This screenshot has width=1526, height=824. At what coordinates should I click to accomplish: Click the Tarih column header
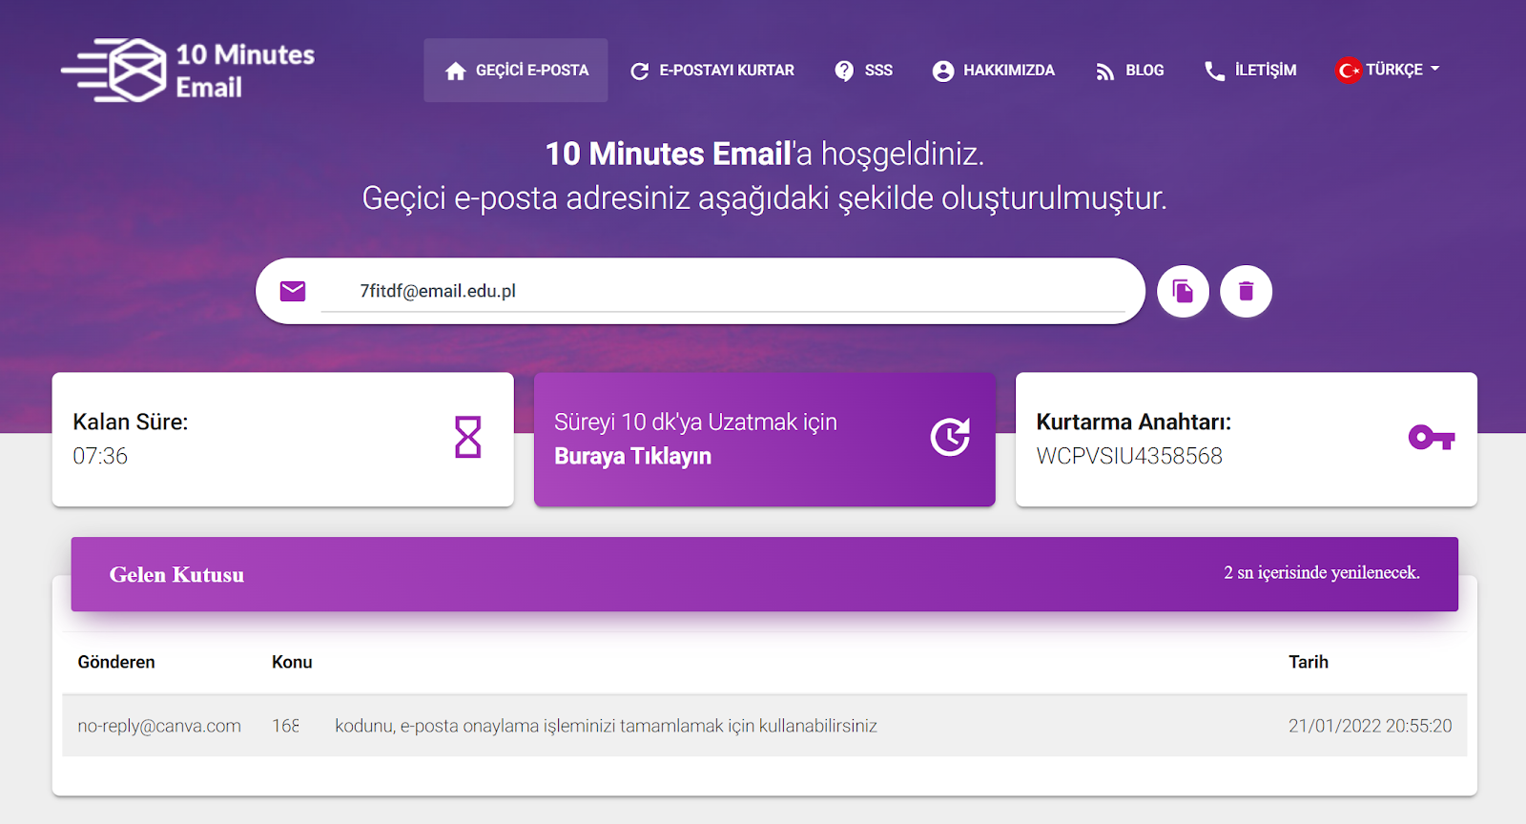1309,662
